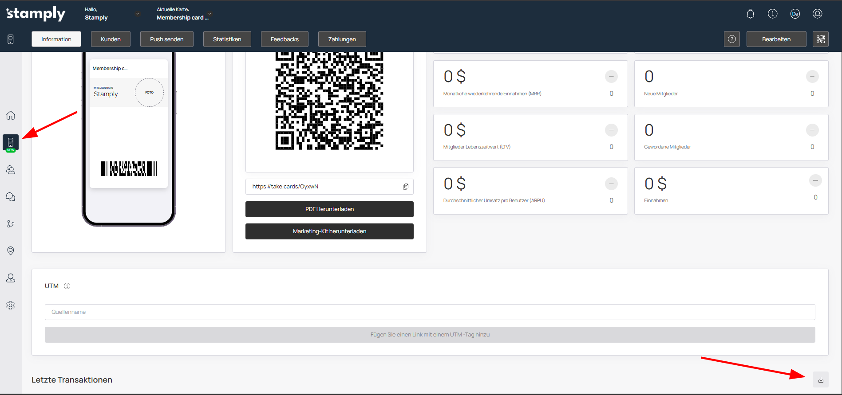Open the location pin sidebar item
842x395 pixels.
[11, 251]
